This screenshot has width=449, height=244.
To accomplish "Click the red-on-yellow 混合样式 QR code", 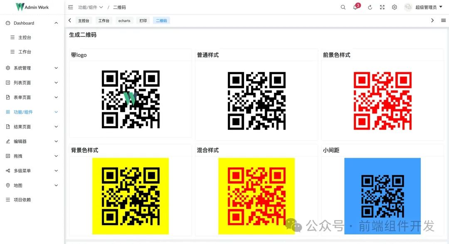I will 257,196.
